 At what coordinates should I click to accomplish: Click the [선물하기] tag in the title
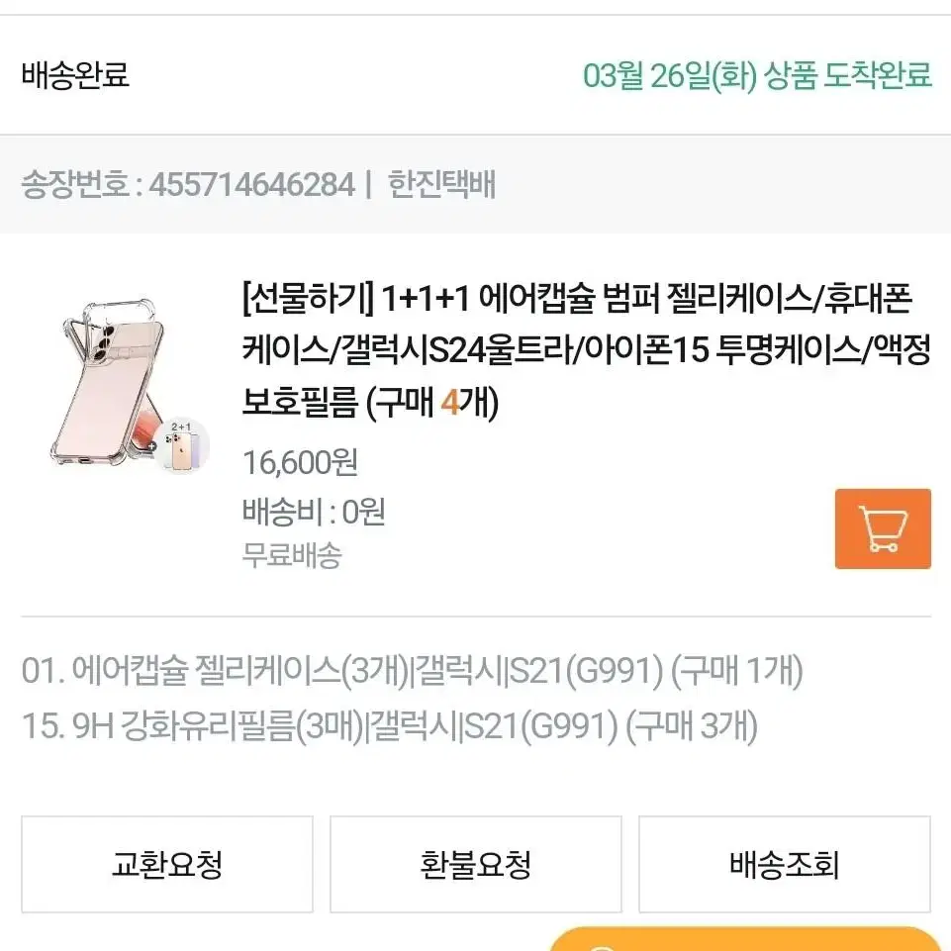(x=308, y=299)
